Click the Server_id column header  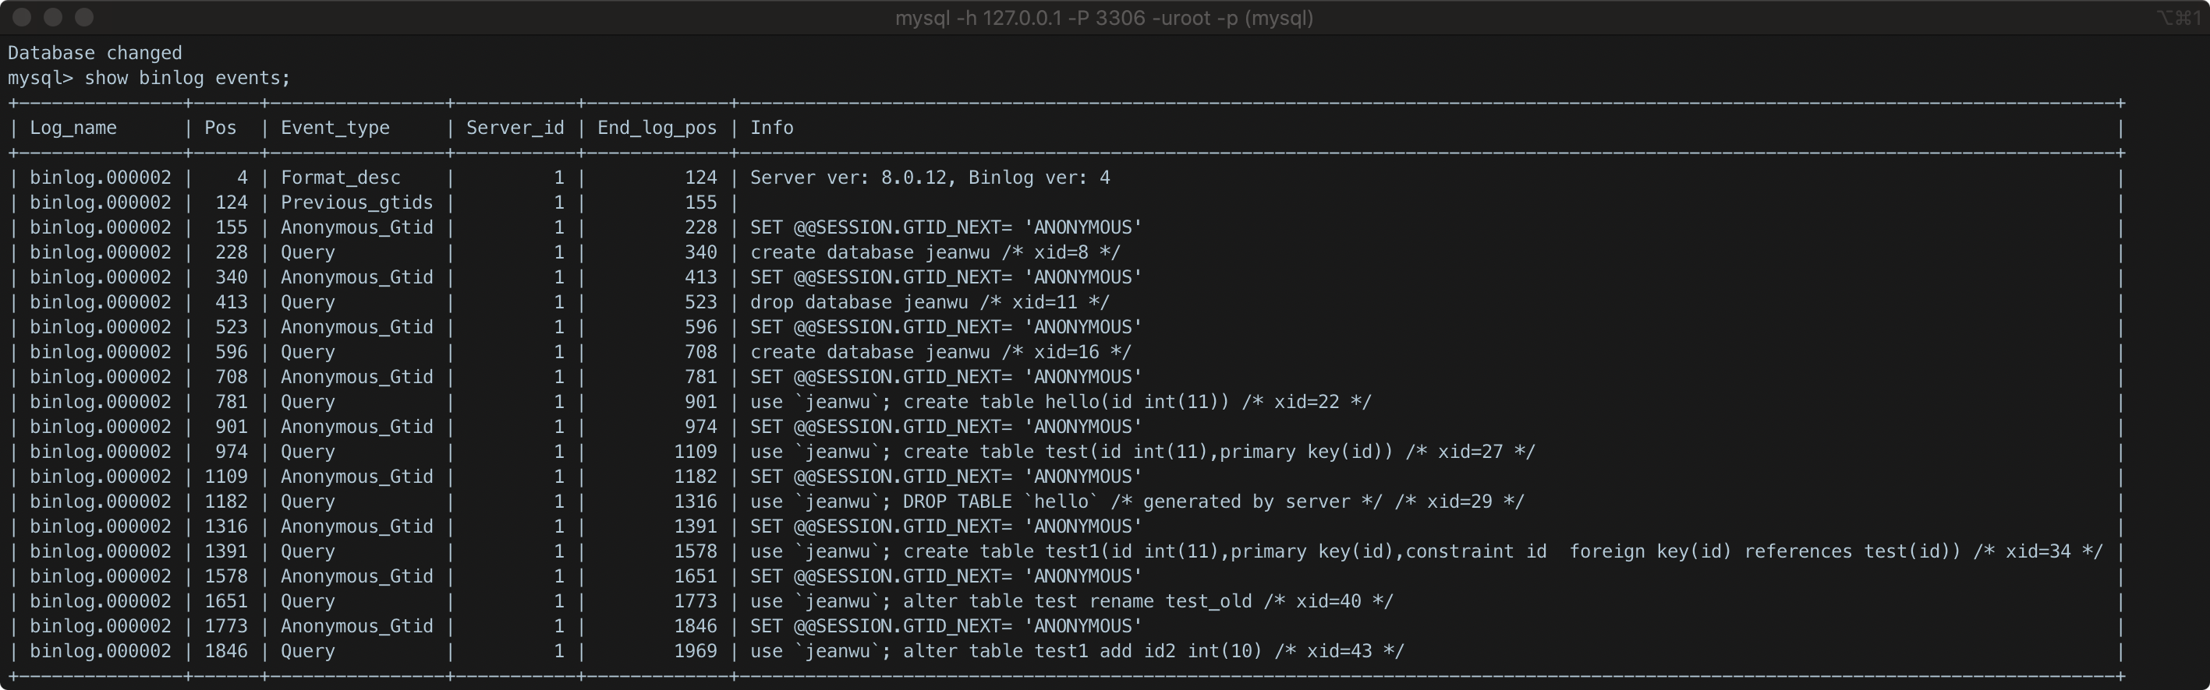tap(515, 128)
